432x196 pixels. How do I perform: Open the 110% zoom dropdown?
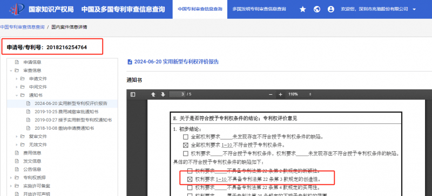click(300, 94)
